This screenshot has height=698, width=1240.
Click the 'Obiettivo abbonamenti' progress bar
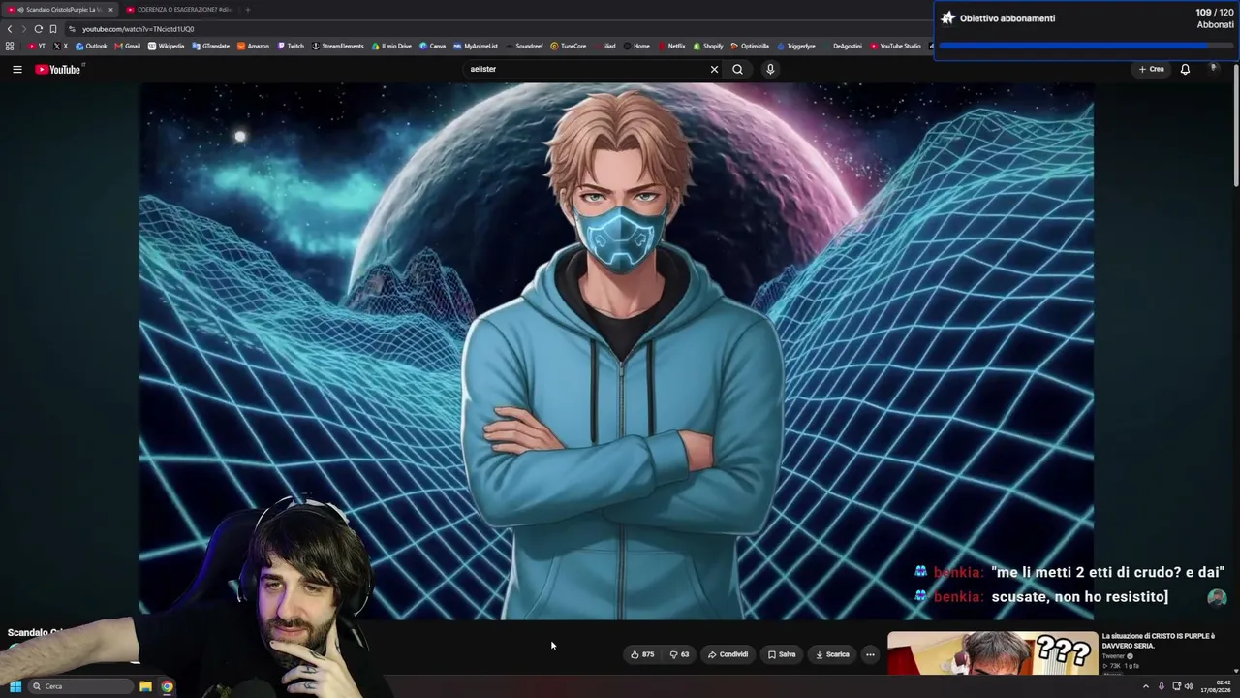(1086, 45)
